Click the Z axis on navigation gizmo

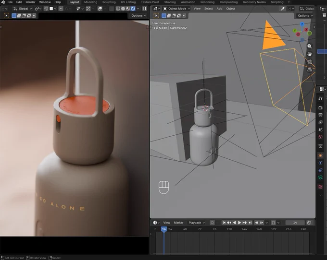point(302,24)
